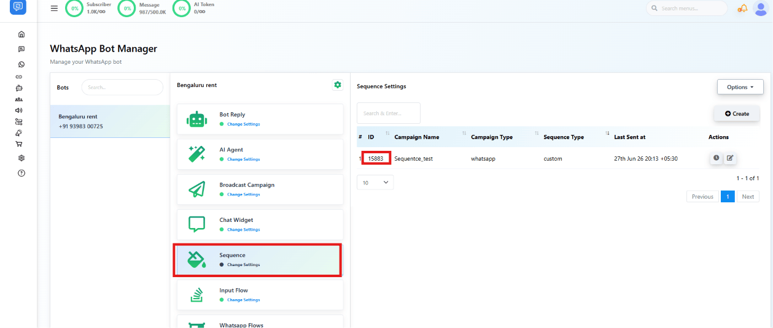Click the custom sequence type cell
Screen dimensions: 773x328
point(553,158)
